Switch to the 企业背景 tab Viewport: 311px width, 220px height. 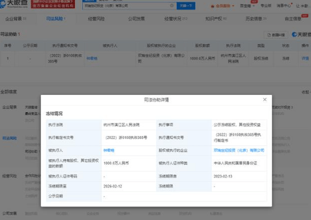(15, 19)
